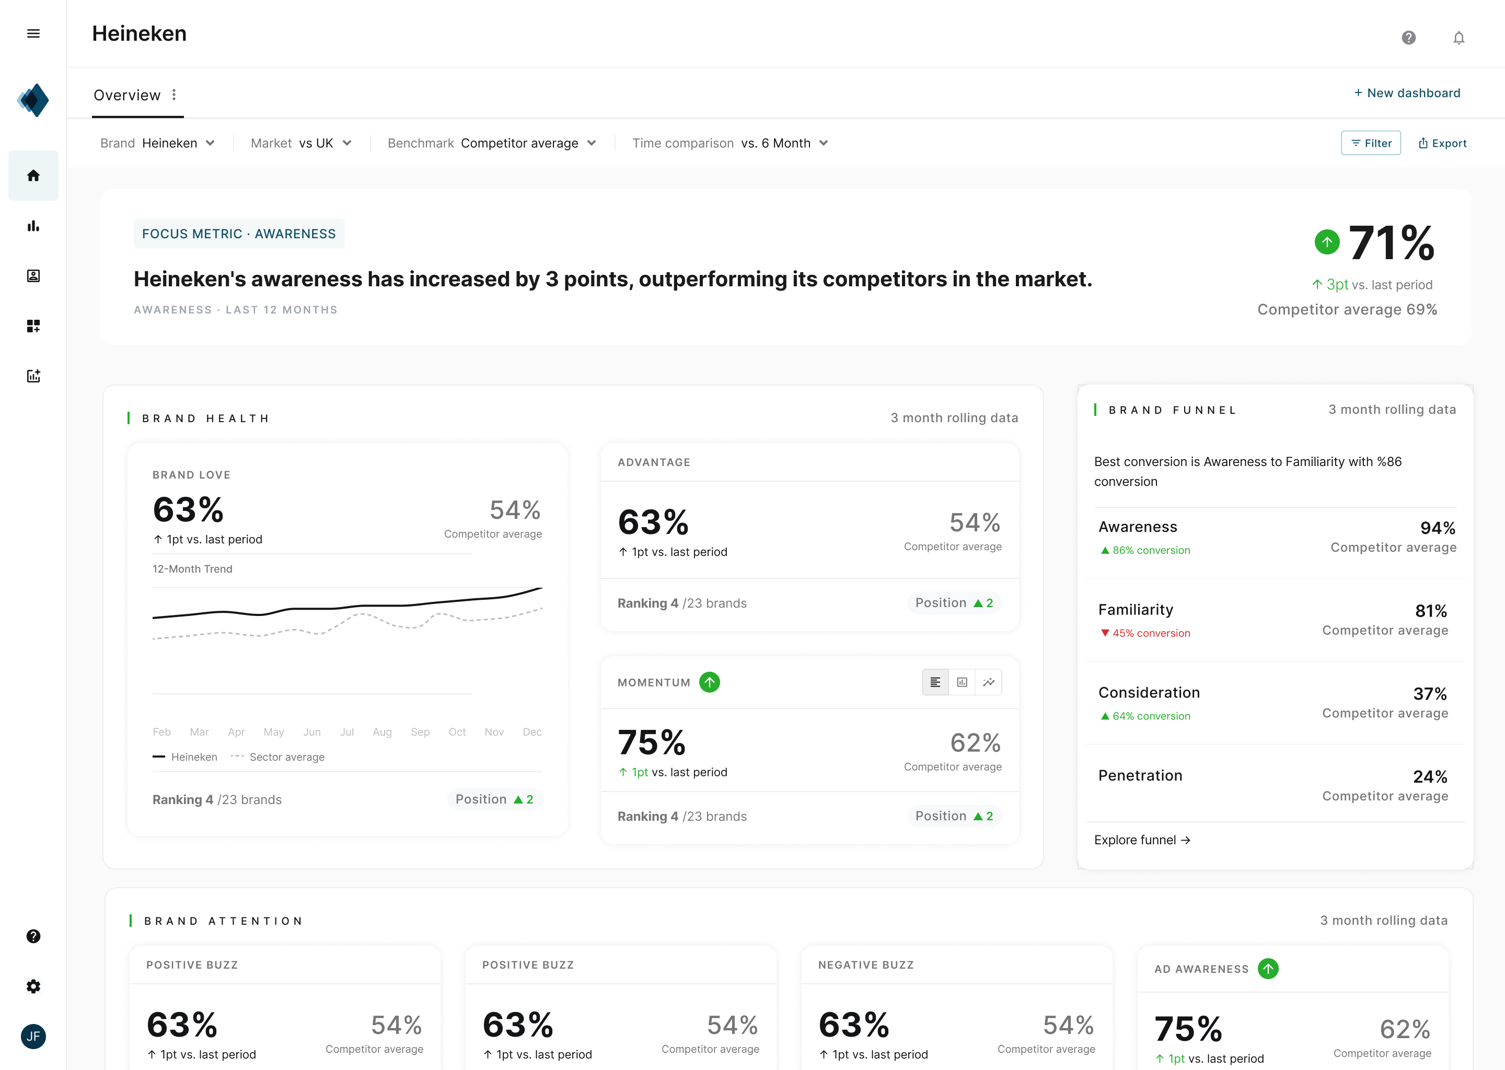Open the Time comparison vs. 6 Month dropdown

[x=730, y=143]
